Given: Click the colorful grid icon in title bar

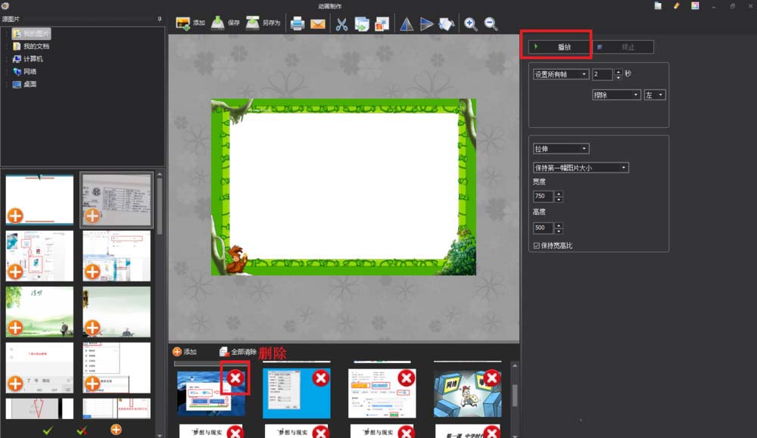Looking at the screenshot, I should point(695,6).
